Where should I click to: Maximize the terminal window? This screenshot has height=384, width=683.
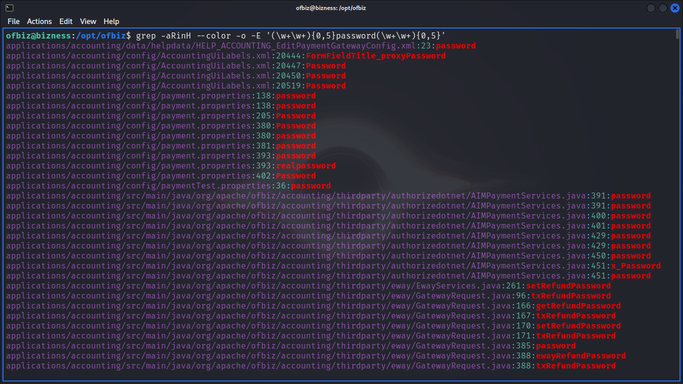(663, 8)
